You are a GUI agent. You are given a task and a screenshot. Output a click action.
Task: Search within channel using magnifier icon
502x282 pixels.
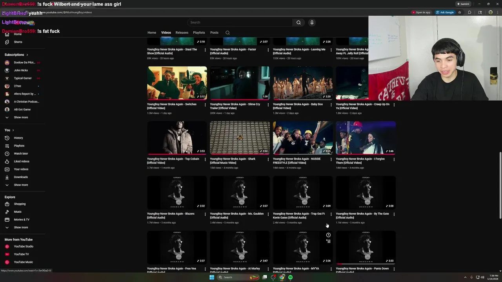pos(227,33)
